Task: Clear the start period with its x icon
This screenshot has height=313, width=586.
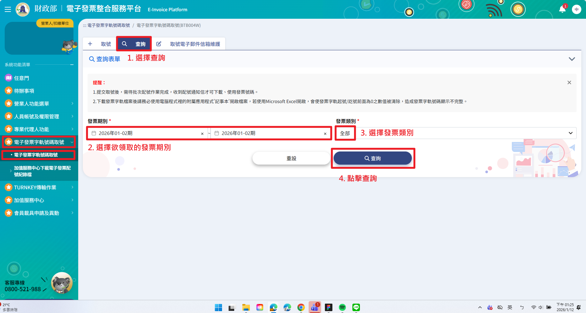Action: point(202,134)
